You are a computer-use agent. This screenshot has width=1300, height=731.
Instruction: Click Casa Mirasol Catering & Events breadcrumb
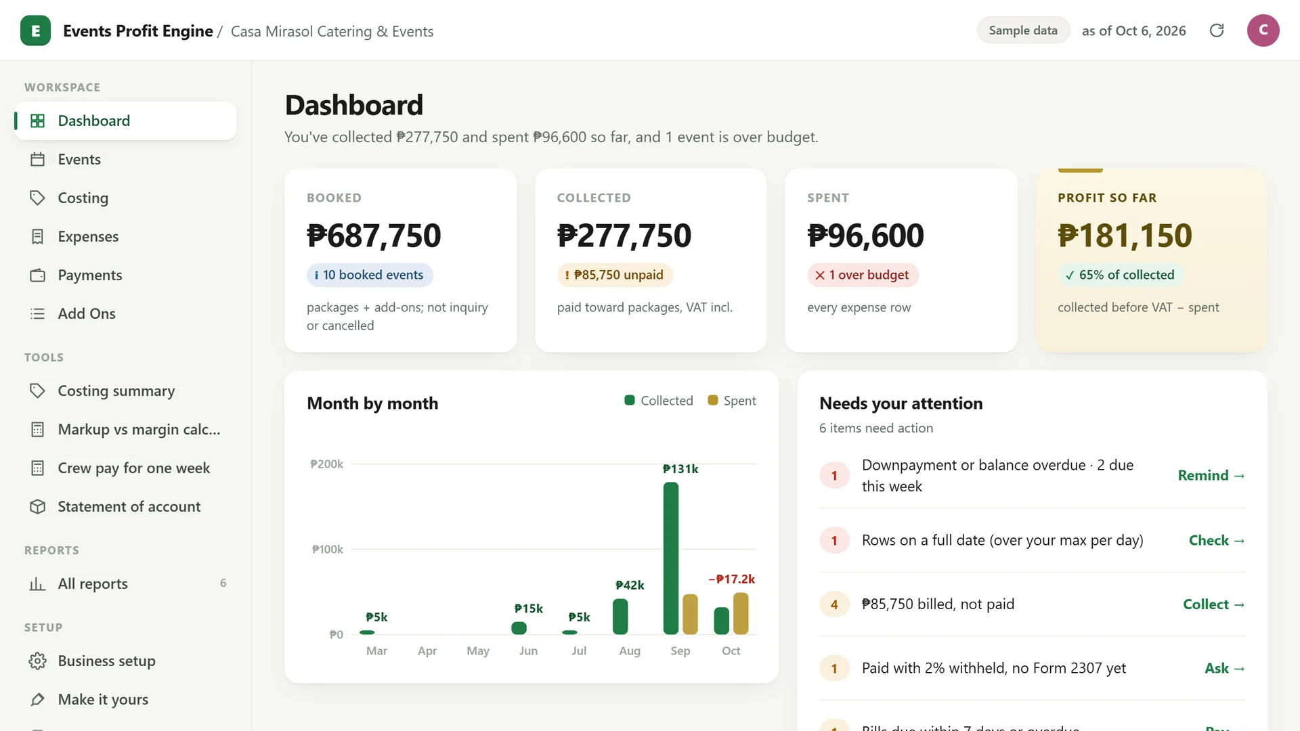[332, 31]
